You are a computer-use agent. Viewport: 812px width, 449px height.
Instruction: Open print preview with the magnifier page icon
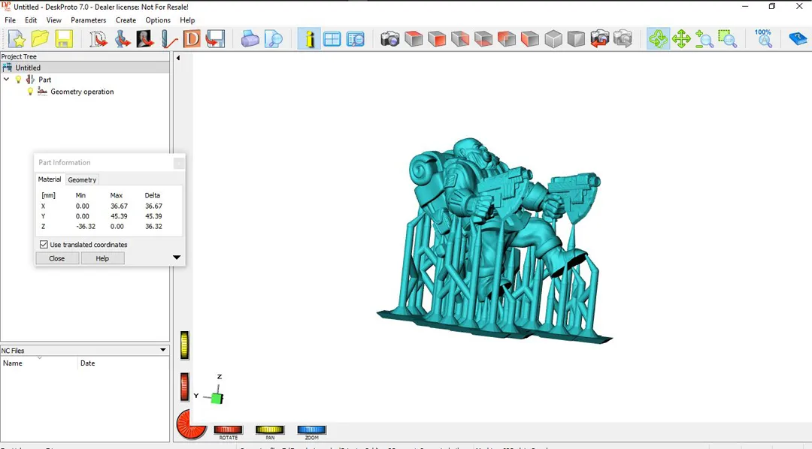coord(274,39)
